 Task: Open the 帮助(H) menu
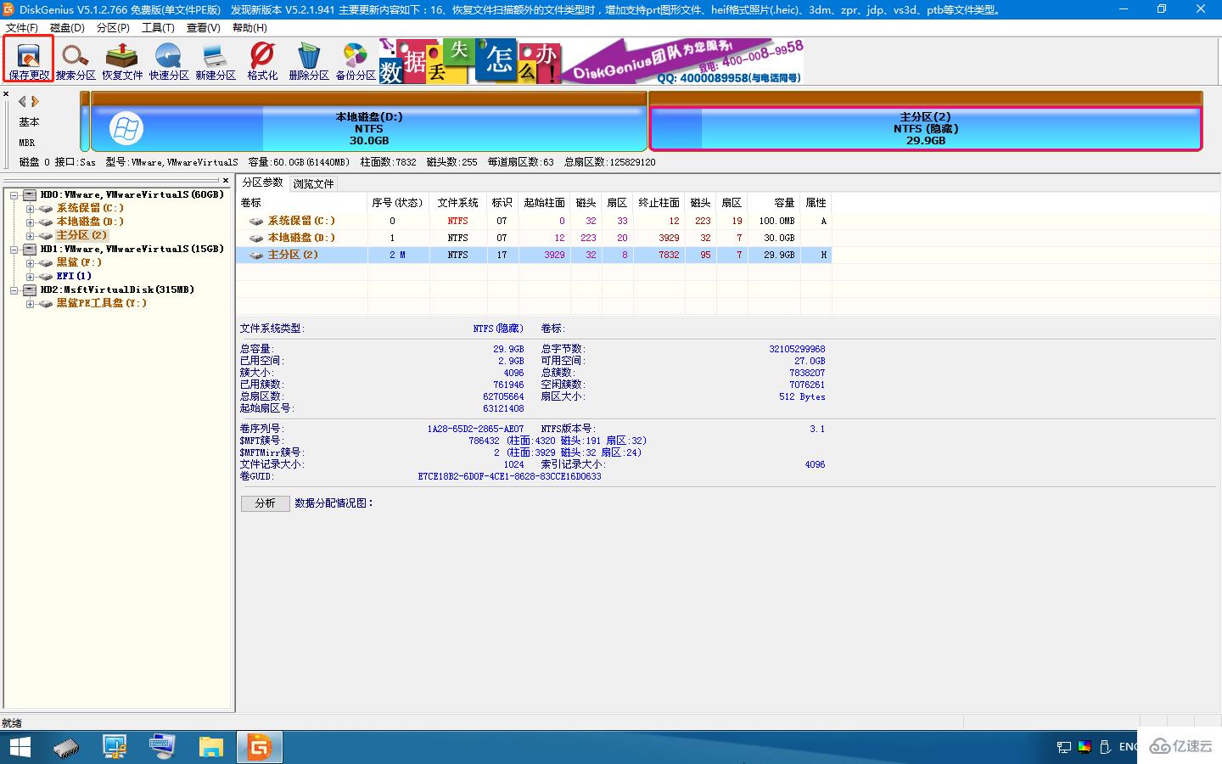coord(249,28)
